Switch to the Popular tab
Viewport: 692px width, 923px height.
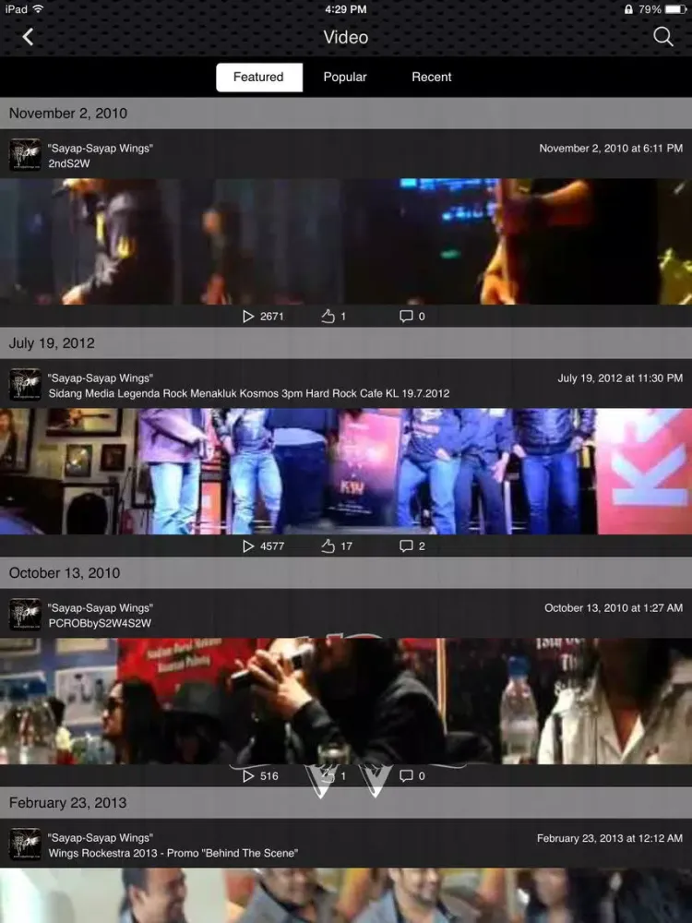pos(345,78)
